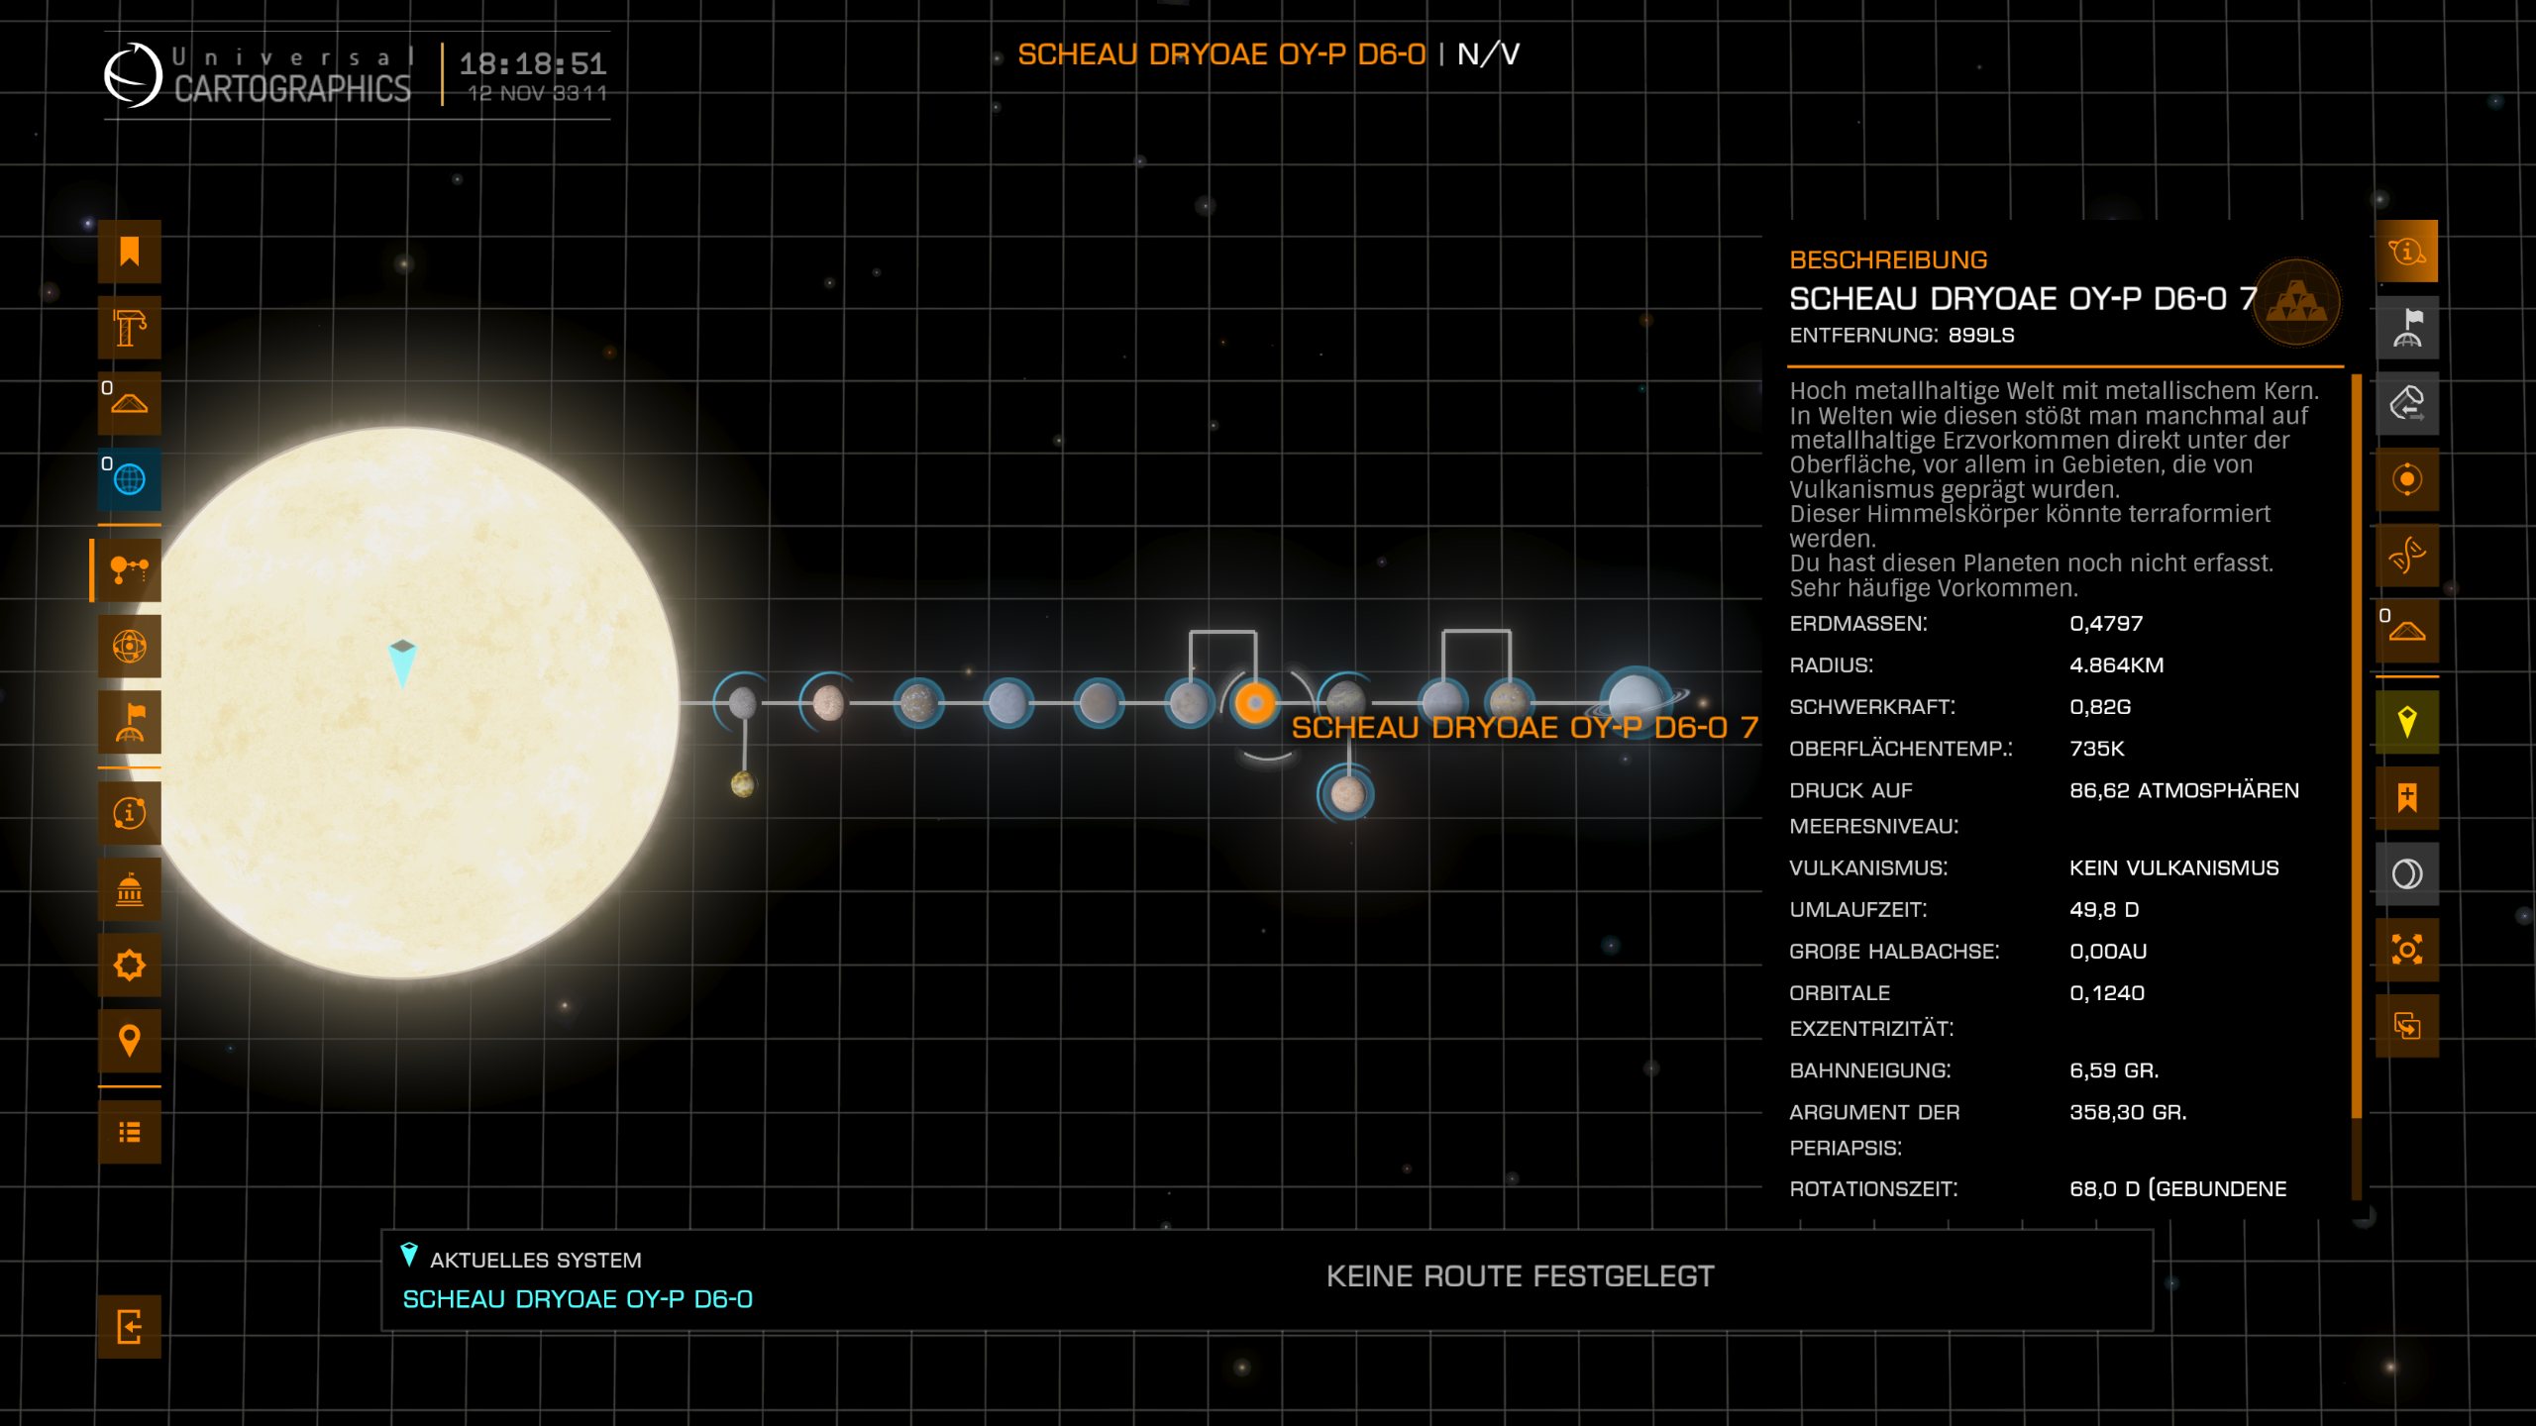The width and height of the screenshot is (2536, 1426).
Task: Click the current system name link
Action: [x=577, y=1298]
